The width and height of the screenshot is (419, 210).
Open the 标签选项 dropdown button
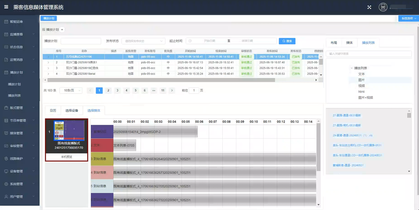click(x=408, y=19)
